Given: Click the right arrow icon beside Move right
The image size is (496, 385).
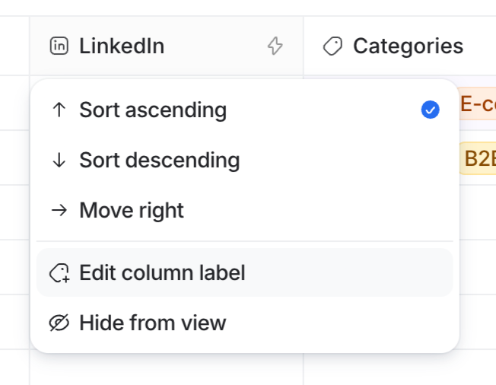Looking at the screenshot, I should (x=59, y=211).
